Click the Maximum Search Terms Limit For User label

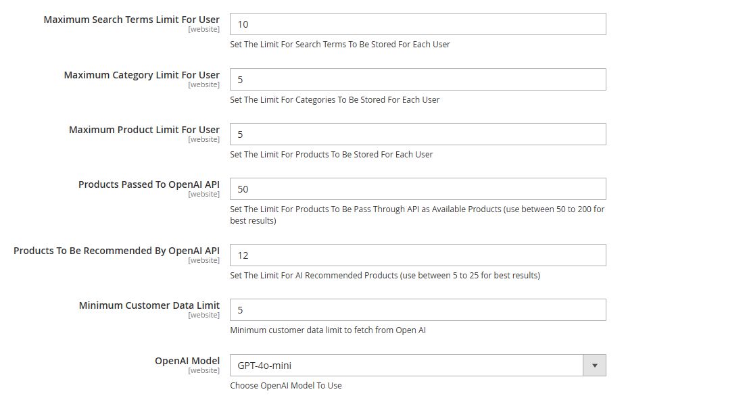tap(132, 20)
